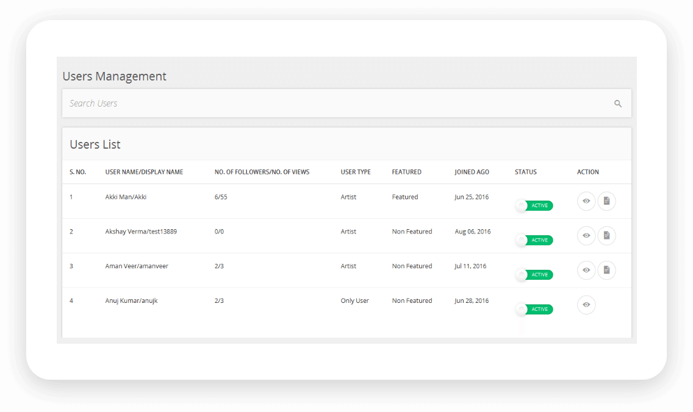Click the STATUS column header
Image resolution: width=693 pixels, height=412 pixels.
tap(525, 172)
